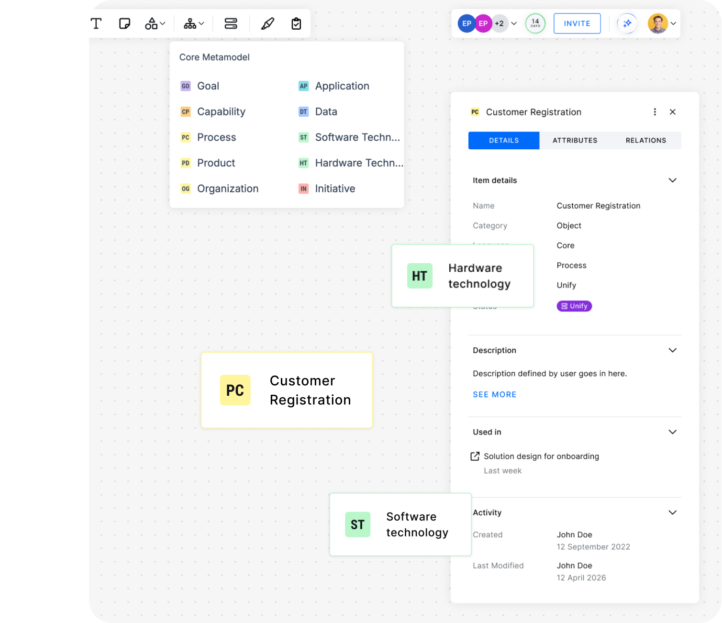Click the date 12 April 2026
The image size is (722, 623).
point(581,578)
